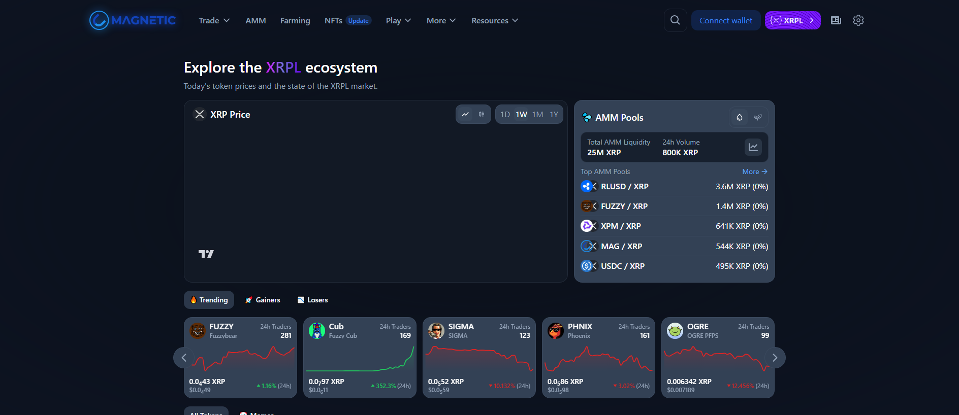Open the RLUSD / XRP pool
This screenshot has width=959, height=415.
[674, 186]
